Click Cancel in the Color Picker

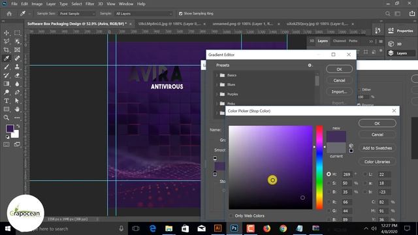[x=378, y=134]
